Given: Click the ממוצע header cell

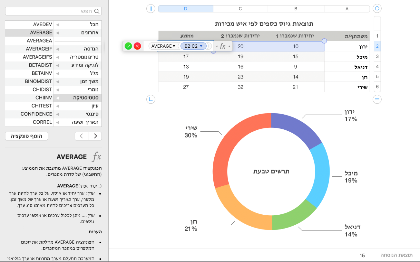Looking at the screenshot, I should (x=186, y=36).
